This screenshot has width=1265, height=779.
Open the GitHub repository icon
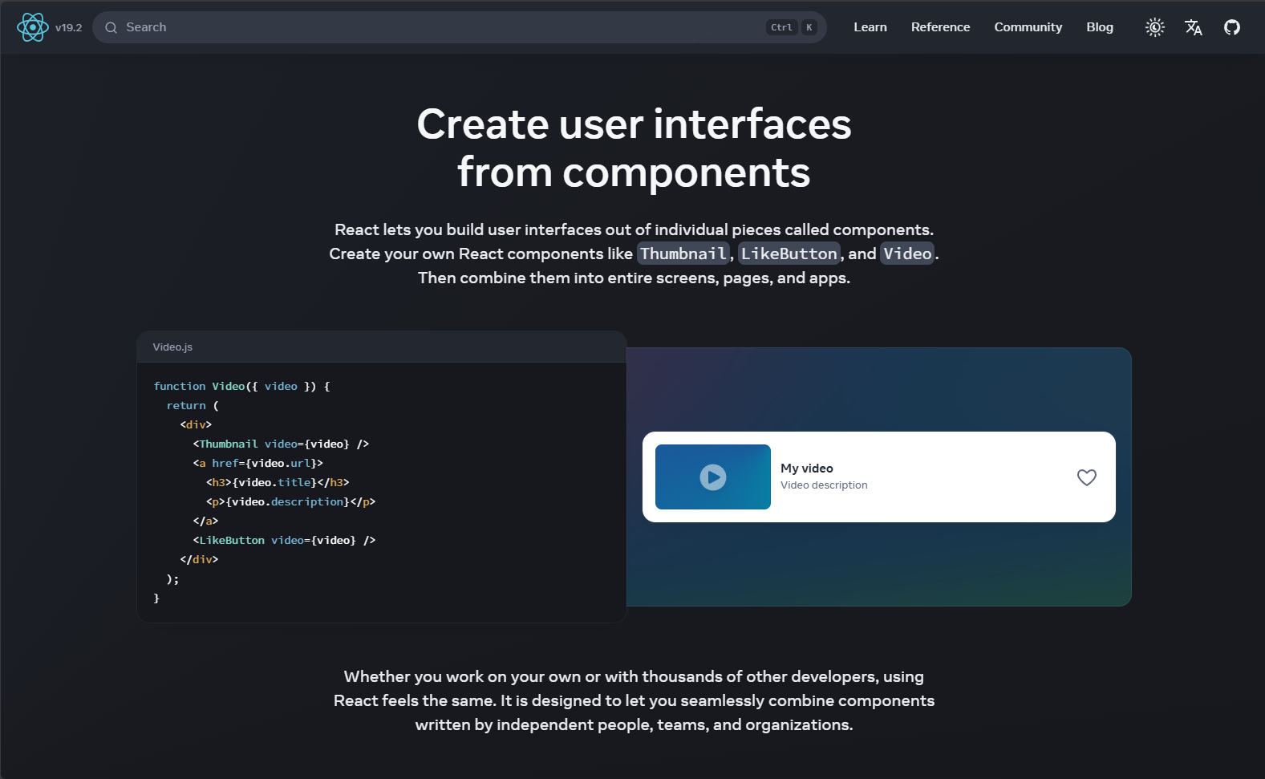[1232, 27]
